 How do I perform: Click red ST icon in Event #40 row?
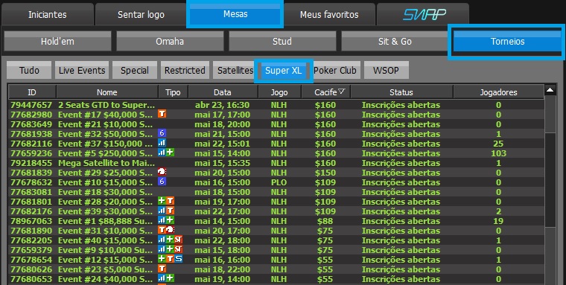(178, 240)
